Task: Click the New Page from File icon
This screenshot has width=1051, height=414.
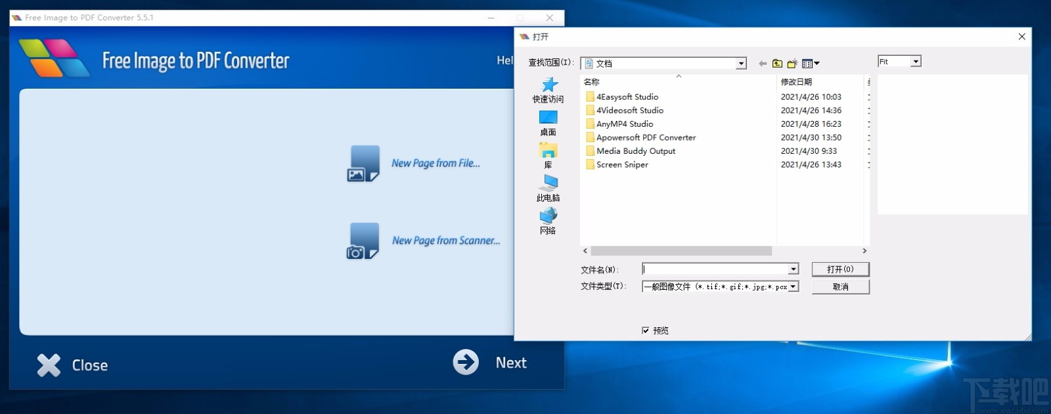Action: coord(363,164)
